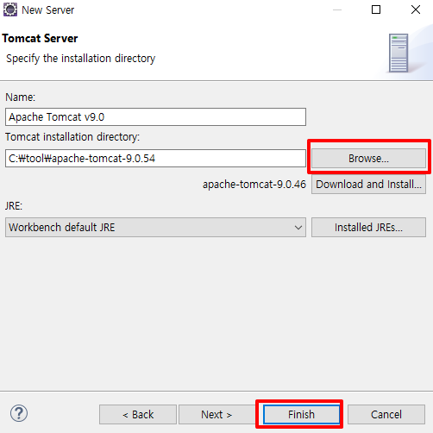Image resolution: width=433 pixels, height=433 pixels.
Task: Click the 'JRE:' label
Action: click(x=14, y=206)
